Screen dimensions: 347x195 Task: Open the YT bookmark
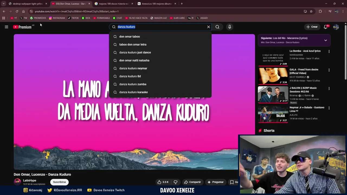point(14,18)
